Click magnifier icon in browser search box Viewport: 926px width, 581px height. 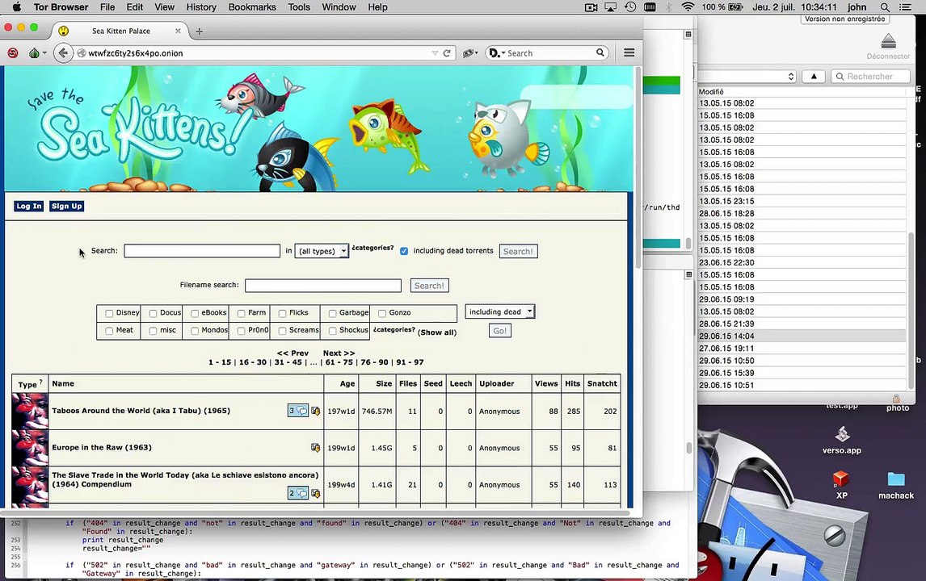pyautogui.click(x=600, y=53)
